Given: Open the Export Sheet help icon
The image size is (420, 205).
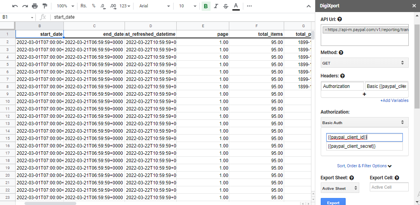Looking at the screenshot, I should [352, 178].
